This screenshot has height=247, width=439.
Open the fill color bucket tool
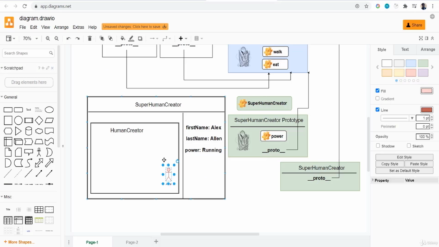pos(123,38)
